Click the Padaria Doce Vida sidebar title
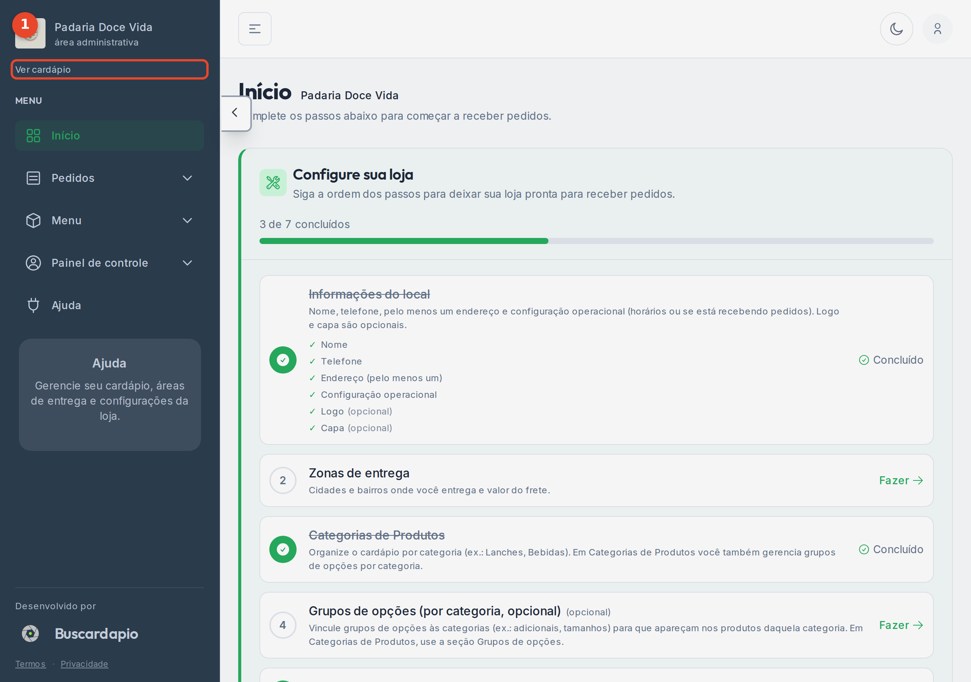 point(104,27)
